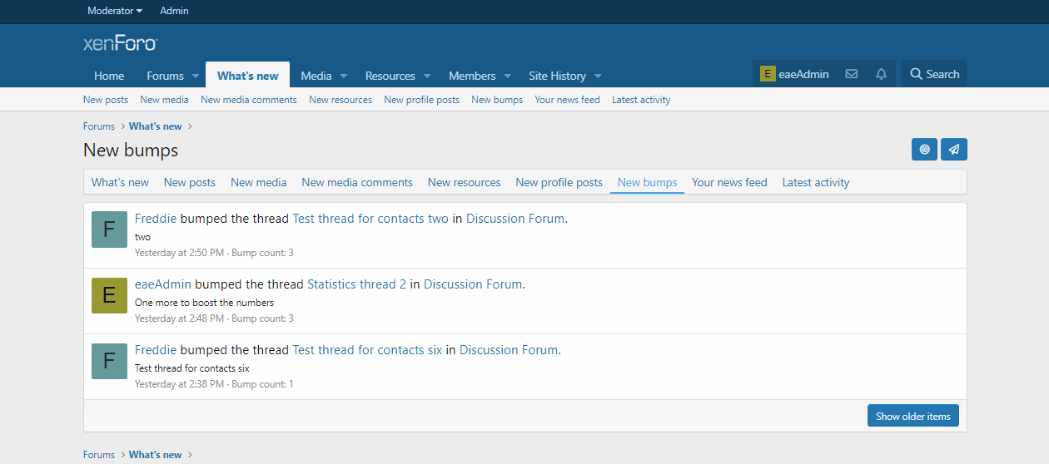
Task: Click the Show older items button
Action: pyautogui.click(x=912, y=416)
